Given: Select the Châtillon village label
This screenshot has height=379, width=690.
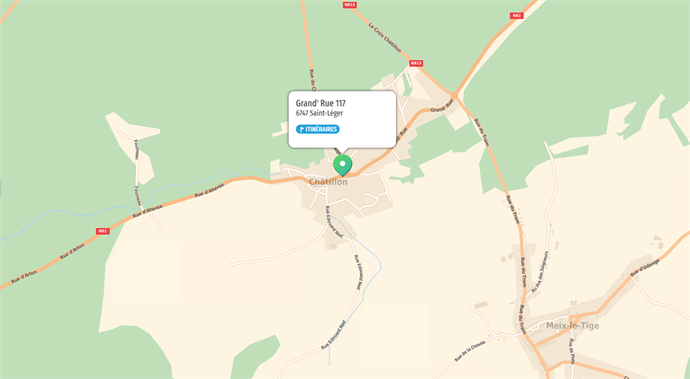Looking at the screenshot, I should (x=329, y=182).
